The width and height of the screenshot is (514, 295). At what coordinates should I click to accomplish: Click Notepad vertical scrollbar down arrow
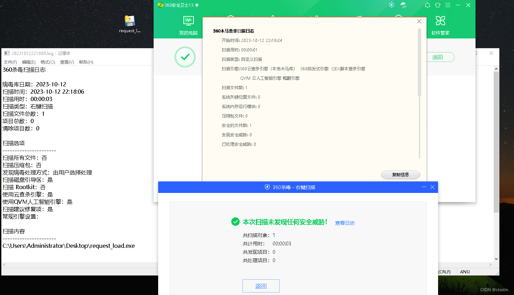496,259
